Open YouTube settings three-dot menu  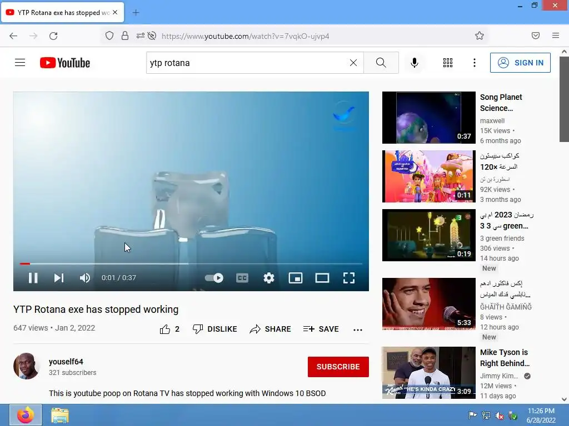click(x=475, y=63)
